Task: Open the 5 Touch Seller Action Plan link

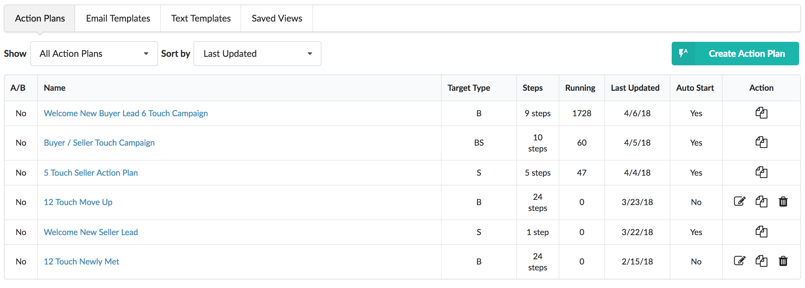Action: 91,173
